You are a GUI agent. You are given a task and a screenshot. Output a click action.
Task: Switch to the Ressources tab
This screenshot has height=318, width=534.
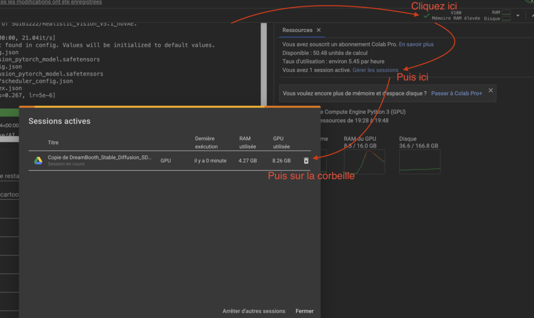297,30
